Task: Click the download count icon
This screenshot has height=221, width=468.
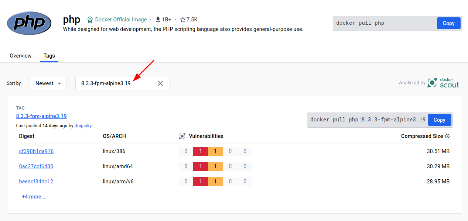Action: (x=158, y=20)
